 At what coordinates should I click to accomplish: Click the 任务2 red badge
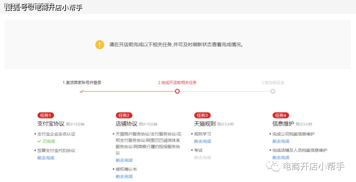click(x=124, y=115)
